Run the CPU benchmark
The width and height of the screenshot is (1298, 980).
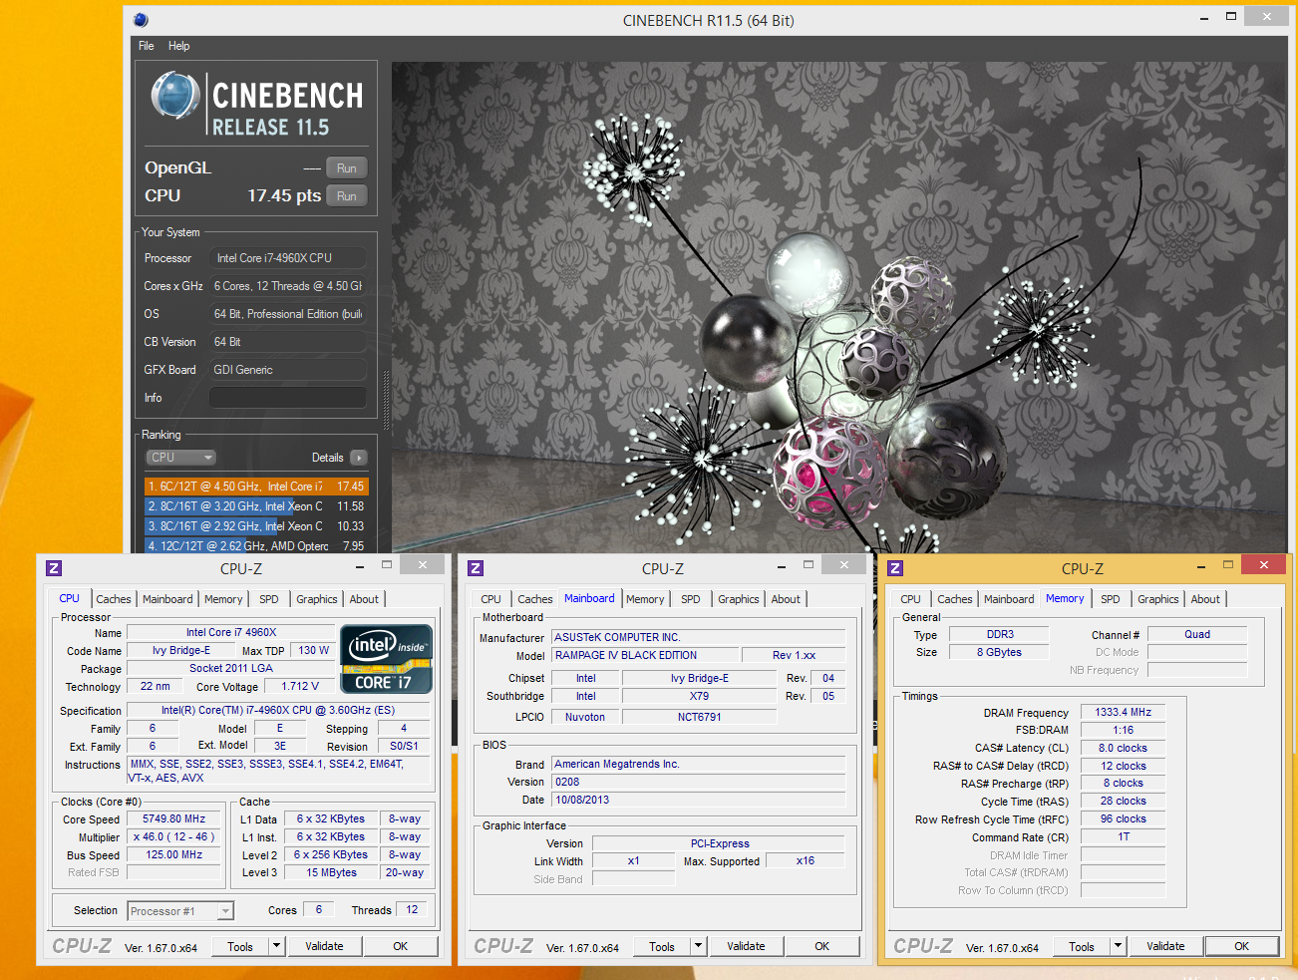(x=346, y=196)
